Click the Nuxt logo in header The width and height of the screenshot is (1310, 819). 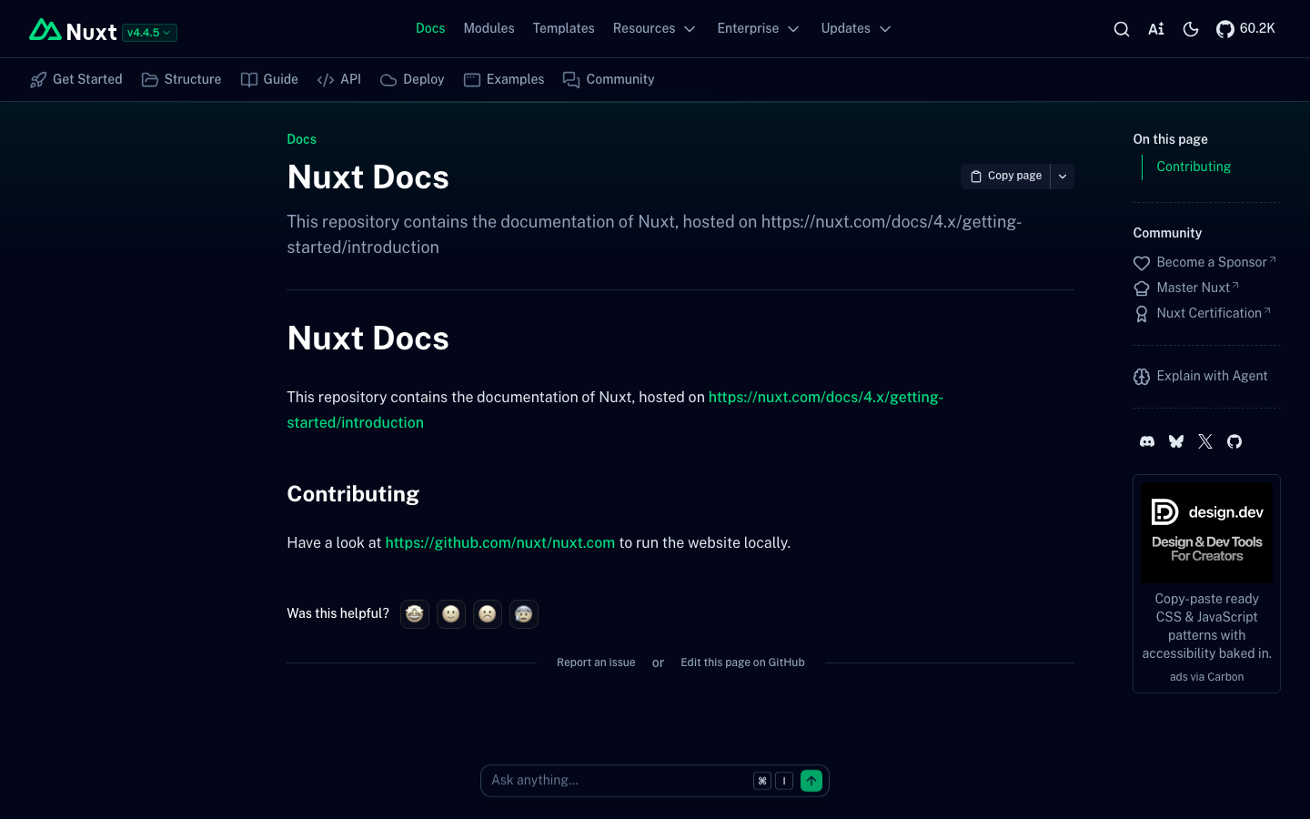[x=73, y=31]
